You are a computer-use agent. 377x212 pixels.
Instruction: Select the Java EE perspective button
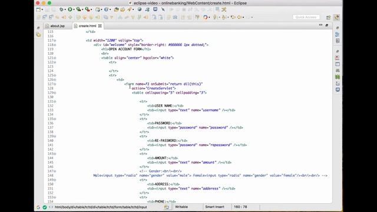[x=336, y=17]
